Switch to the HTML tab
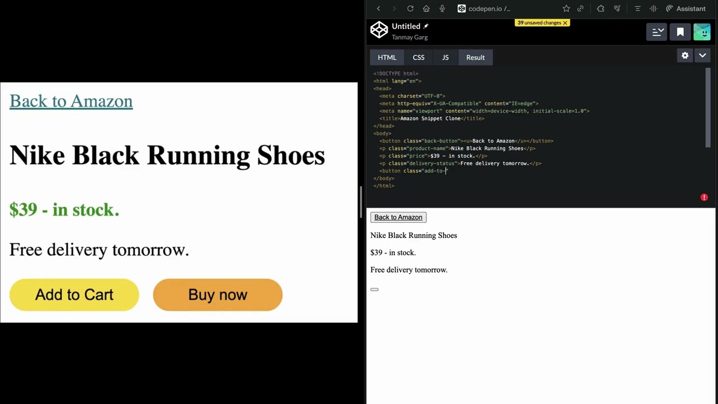The width and height of the screenshot is (718, 404). (x=387, y=57)
